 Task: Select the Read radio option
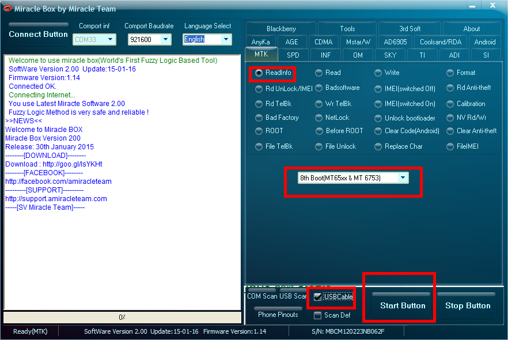point(328,73)
